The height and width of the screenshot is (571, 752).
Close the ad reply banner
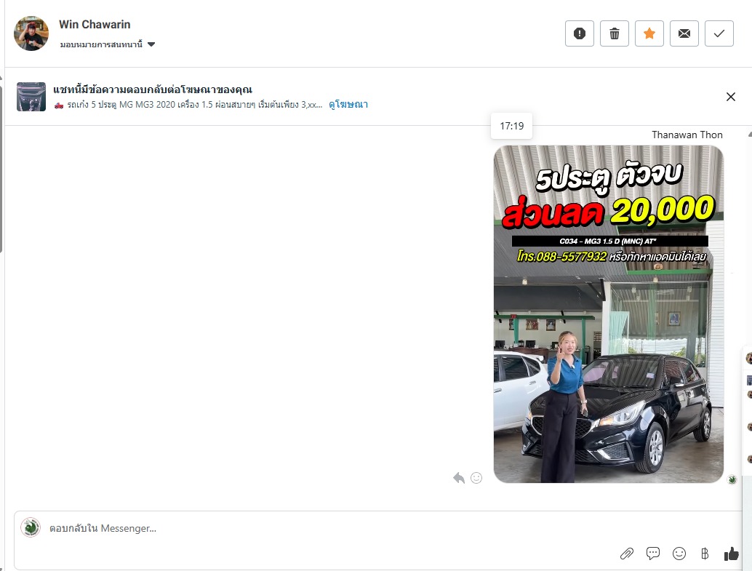pos(730,97)
